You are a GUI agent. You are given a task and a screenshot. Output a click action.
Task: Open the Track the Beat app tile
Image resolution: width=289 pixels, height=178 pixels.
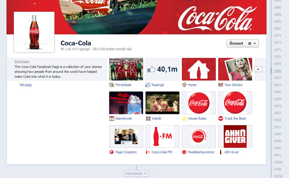[x=235, y=103]
